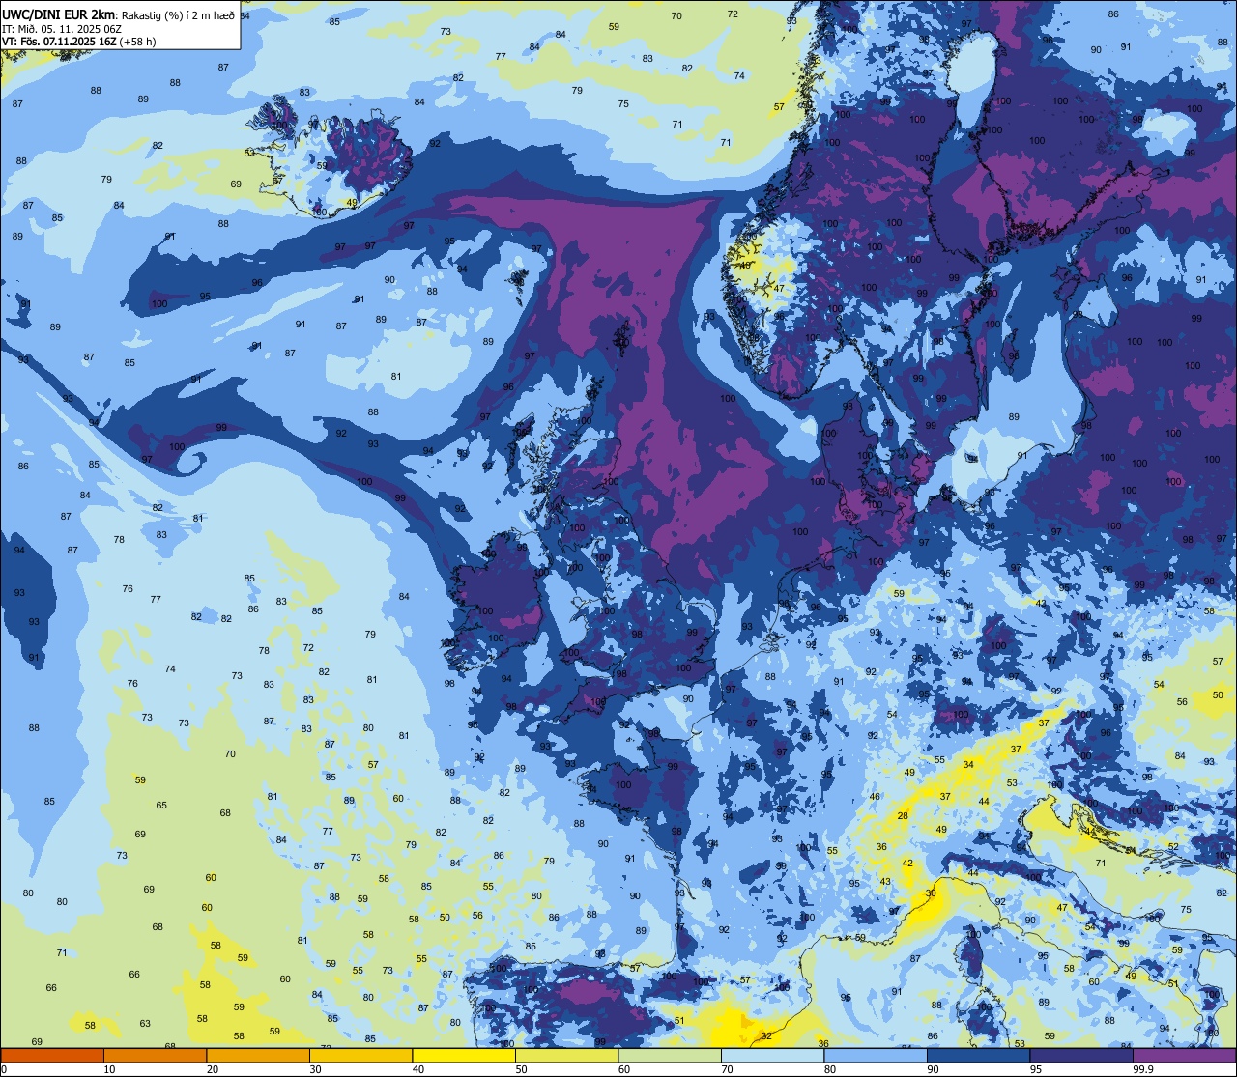This screenshot has width=1237, height=1077.
Task: Select the 90–95 blue legend swatch
Action: [978, 1055]
